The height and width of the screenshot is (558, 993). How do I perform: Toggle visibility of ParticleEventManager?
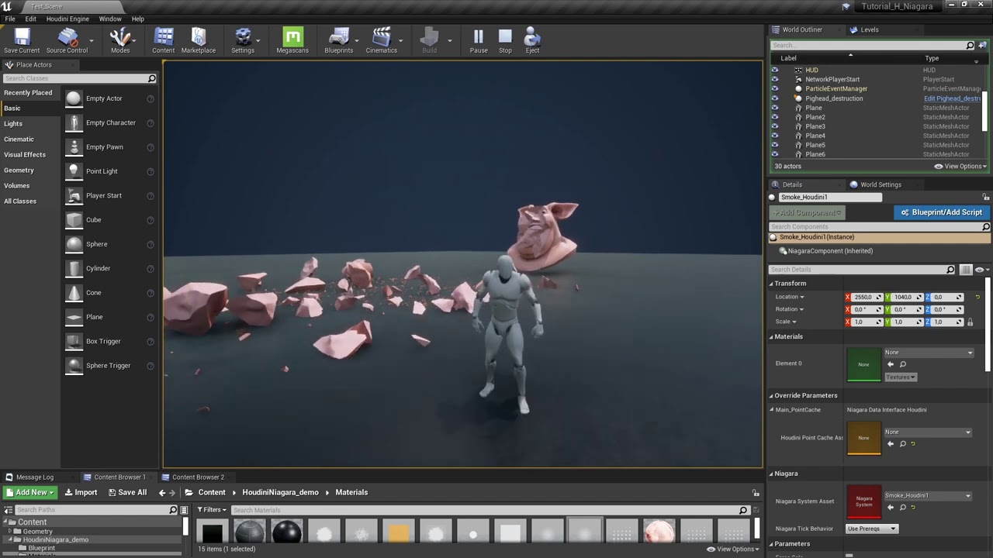click(774, 89)
